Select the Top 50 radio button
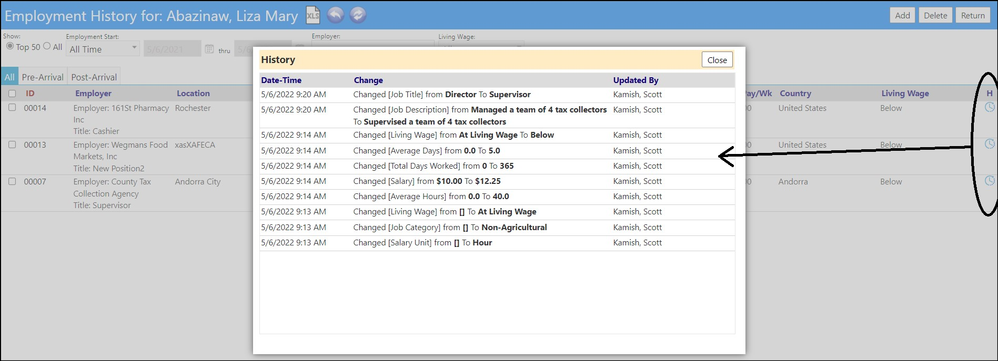The width and height of the screenshot is (998, 361). pyautogui.click(x=10, y=46)
